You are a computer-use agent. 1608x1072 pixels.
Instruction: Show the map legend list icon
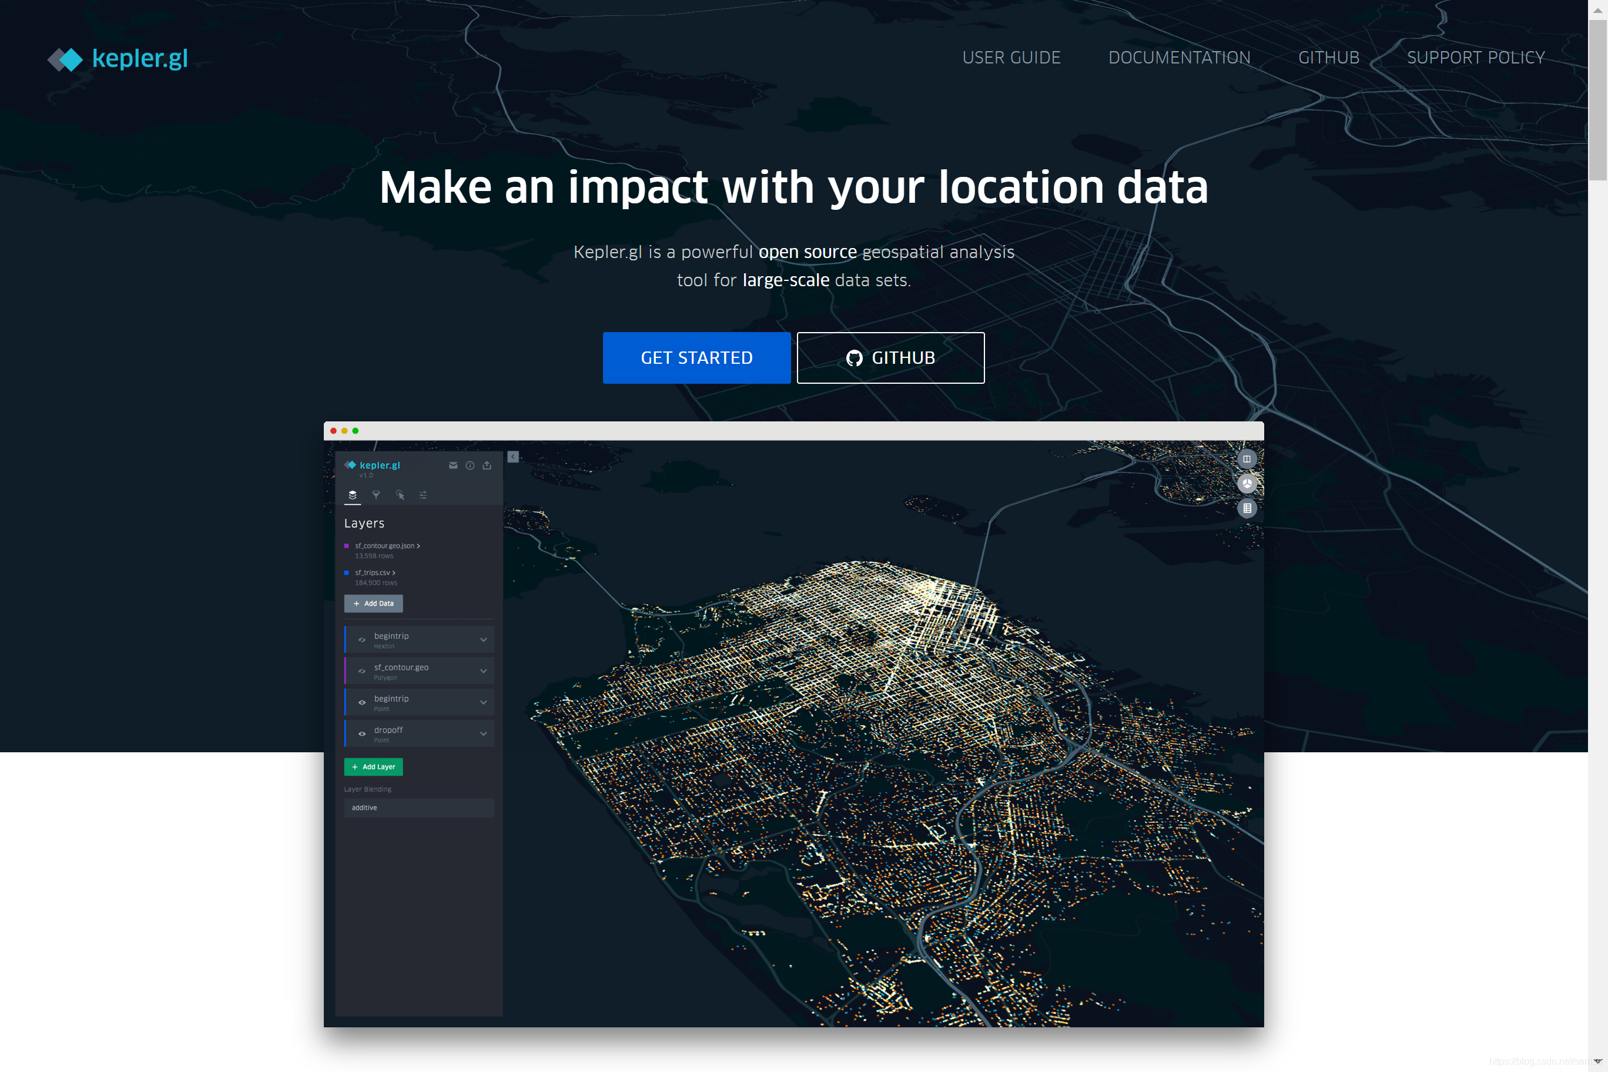click(1247, 508)
